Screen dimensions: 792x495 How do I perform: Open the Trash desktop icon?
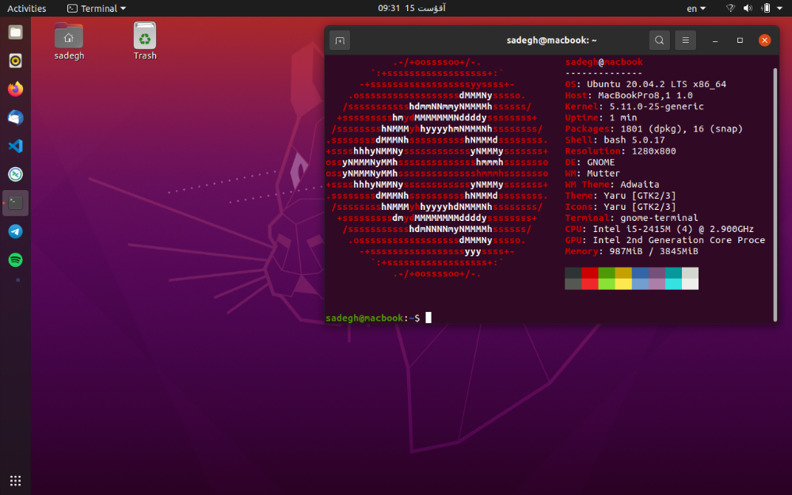(x=145, y=41)
